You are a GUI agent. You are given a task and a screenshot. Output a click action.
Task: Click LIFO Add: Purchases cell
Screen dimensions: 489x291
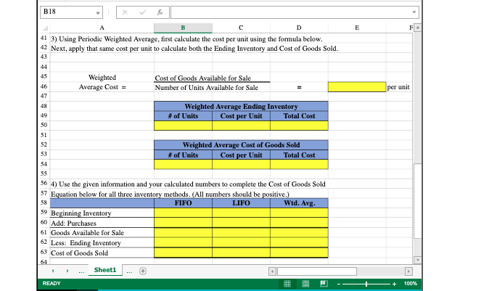click(241, 223)
